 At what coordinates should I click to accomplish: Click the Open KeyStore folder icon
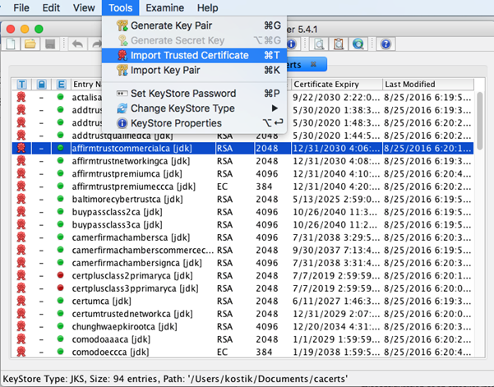click(30, 44)
